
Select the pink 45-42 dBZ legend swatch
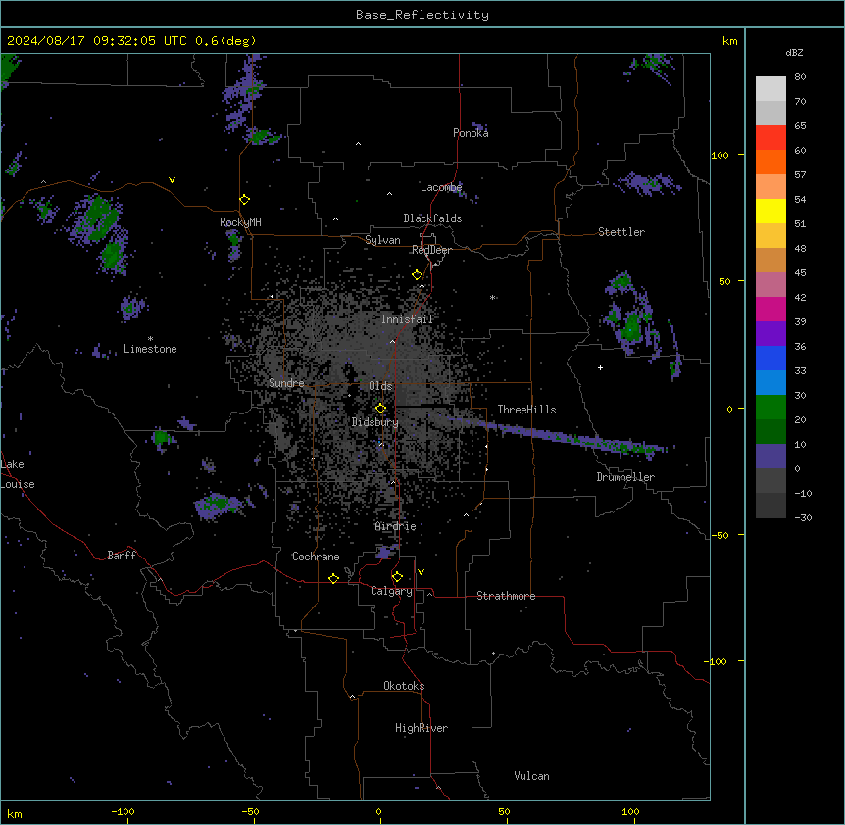coord(770,285)
